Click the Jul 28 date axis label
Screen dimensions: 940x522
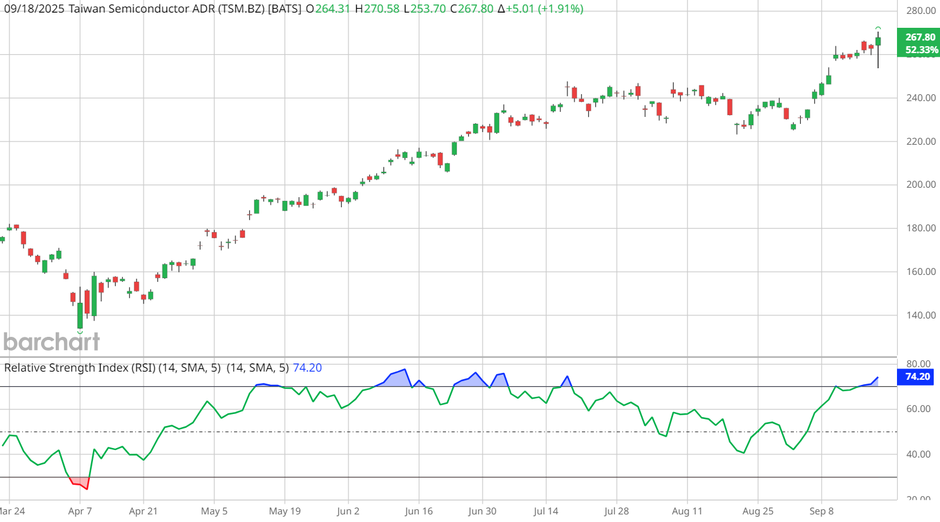click(x=616, y=511)
